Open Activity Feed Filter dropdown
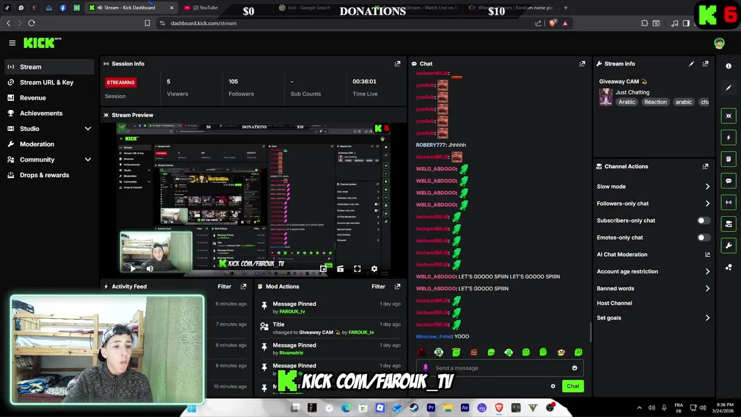 point(224,287)
